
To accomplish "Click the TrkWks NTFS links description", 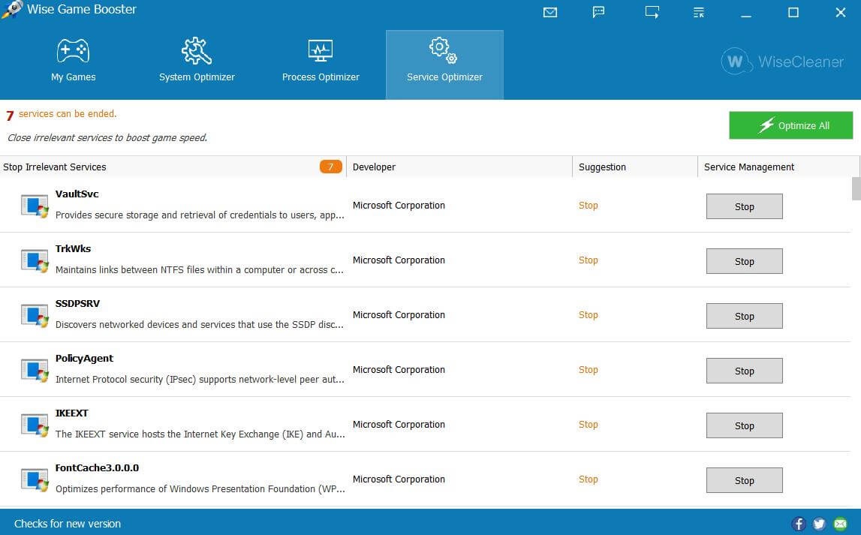I will pos(200,270).
